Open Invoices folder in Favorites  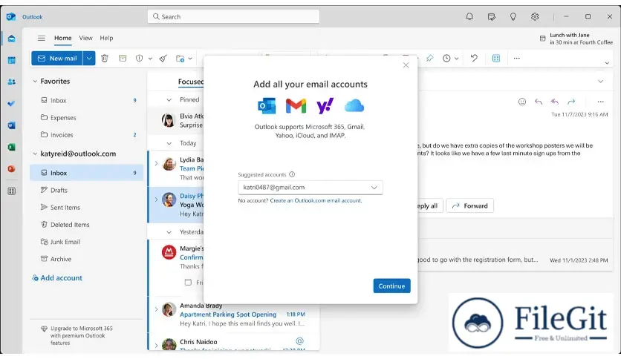(86, 135)
